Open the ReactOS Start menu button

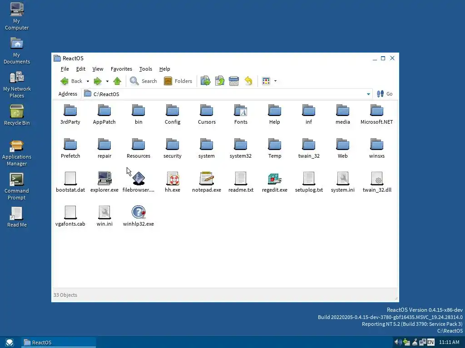coord(9,343)
